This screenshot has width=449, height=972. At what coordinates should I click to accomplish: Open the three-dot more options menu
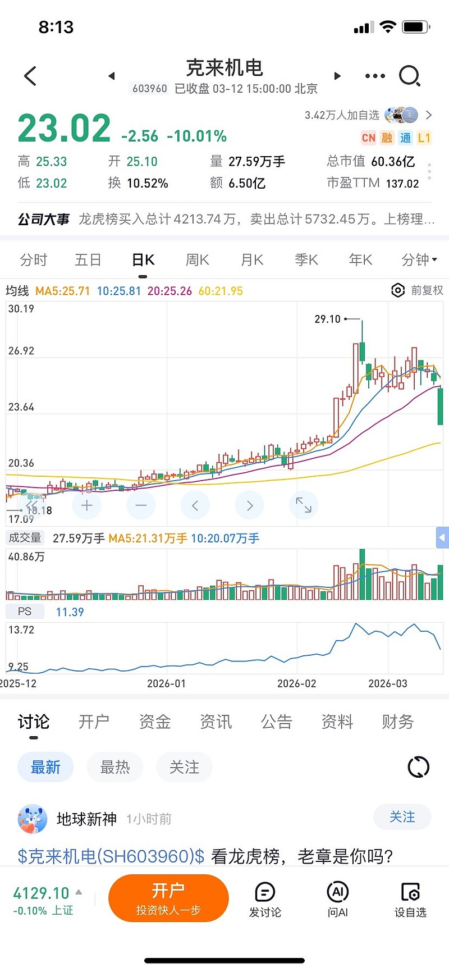(375, 76)
